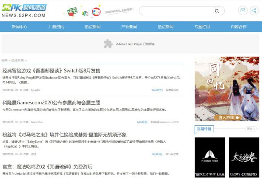This screenshot has width=262, height=179.
Task: Click the 进入游戏 button on ad
Action: pos(228,117)
